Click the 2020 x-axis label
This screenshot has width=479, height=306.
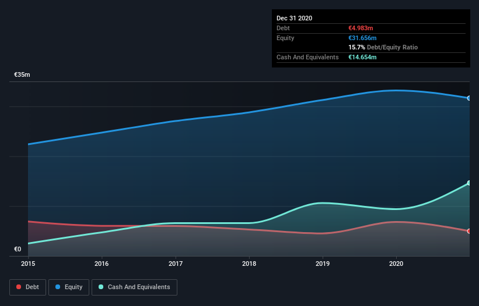coord(396,264)
